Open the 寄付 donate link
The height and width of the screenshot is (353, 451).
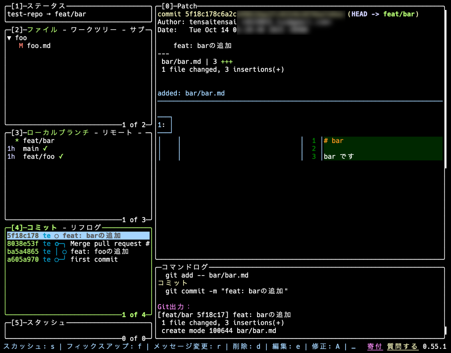[x=375, y=347]
